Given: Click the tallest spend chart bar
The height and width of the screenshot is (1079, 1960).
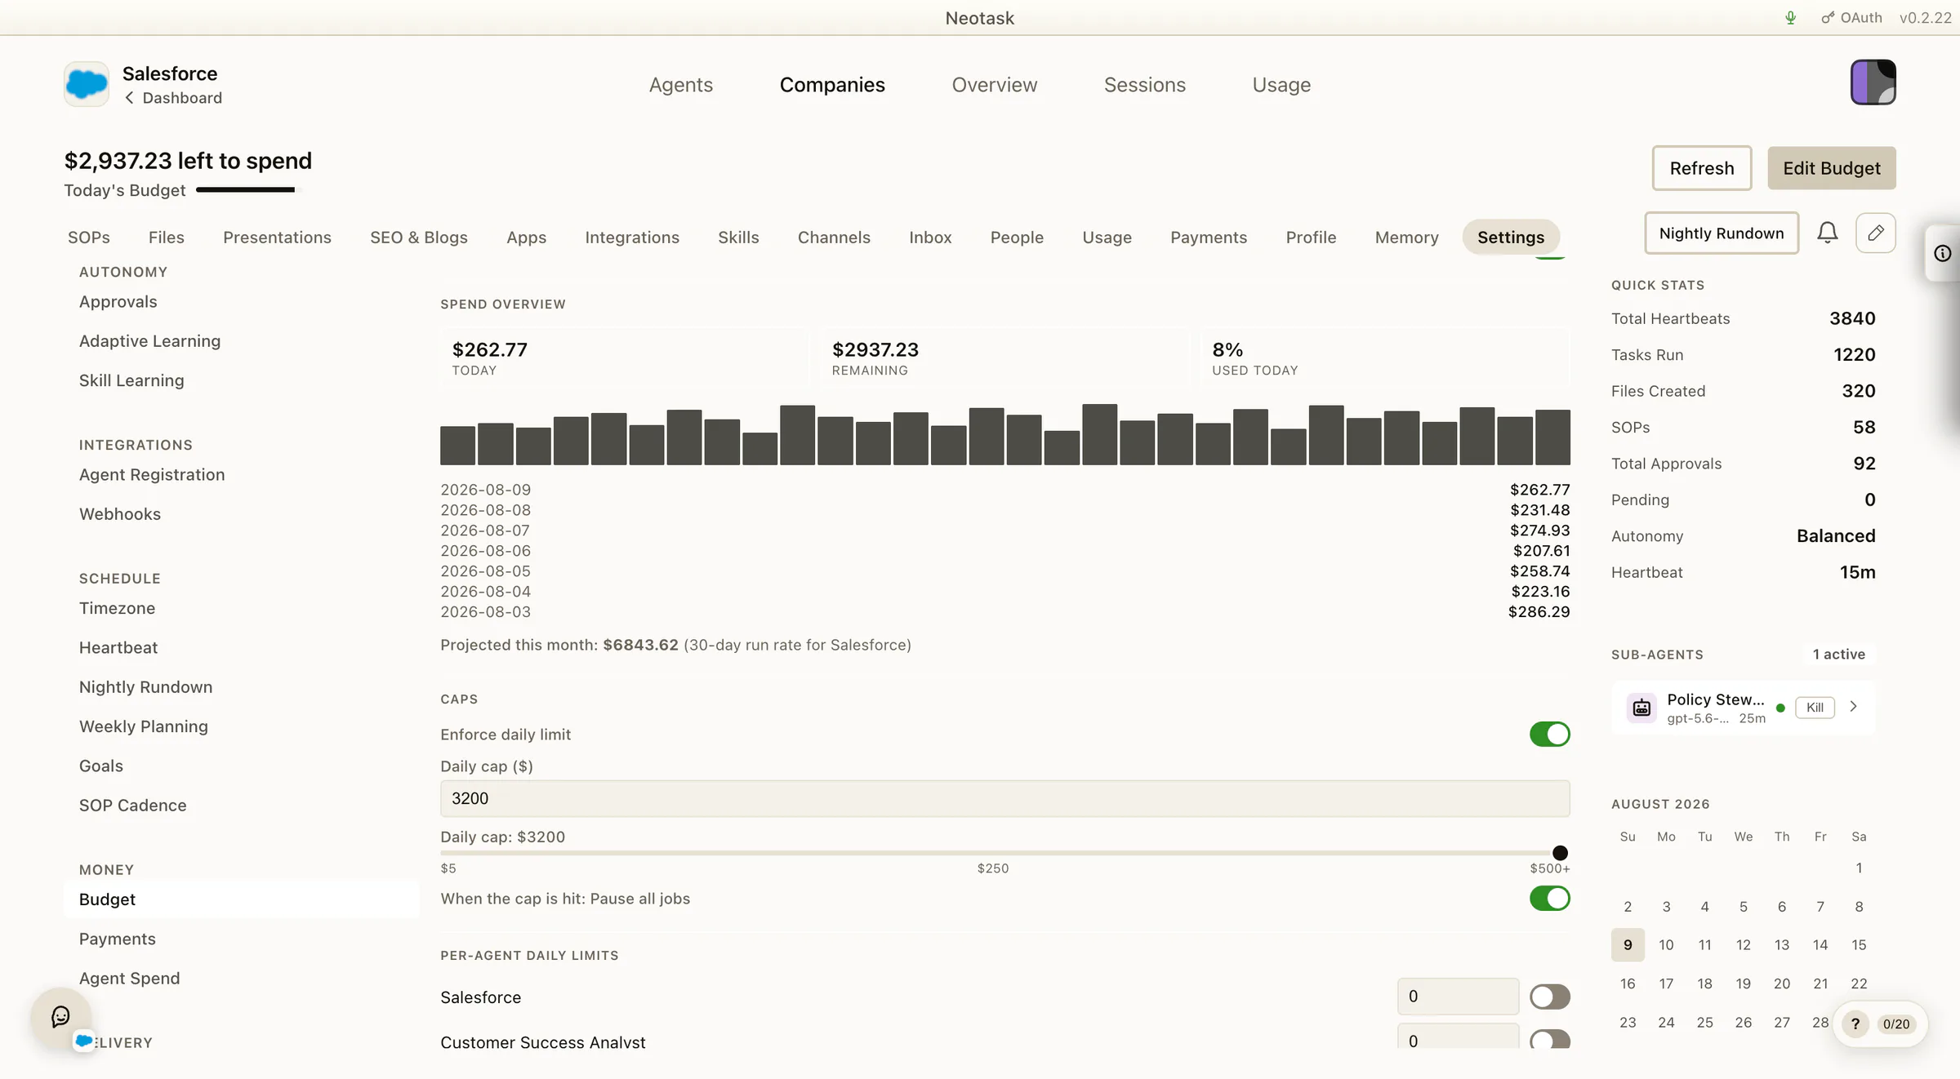Looking at the screenshot, I should click(x=1099, y=434).
